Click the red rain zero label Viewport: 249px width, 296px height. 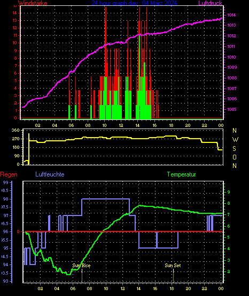click(x=18, y=231)
